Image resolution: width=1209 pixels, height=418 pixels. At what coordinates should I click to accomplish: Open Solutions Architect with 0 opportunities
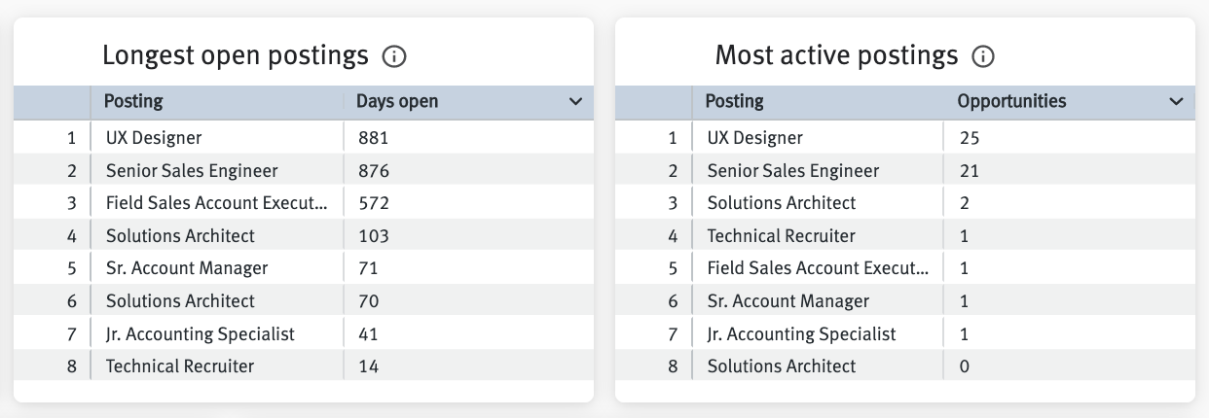pyautogui.click(x=782, y=366)
